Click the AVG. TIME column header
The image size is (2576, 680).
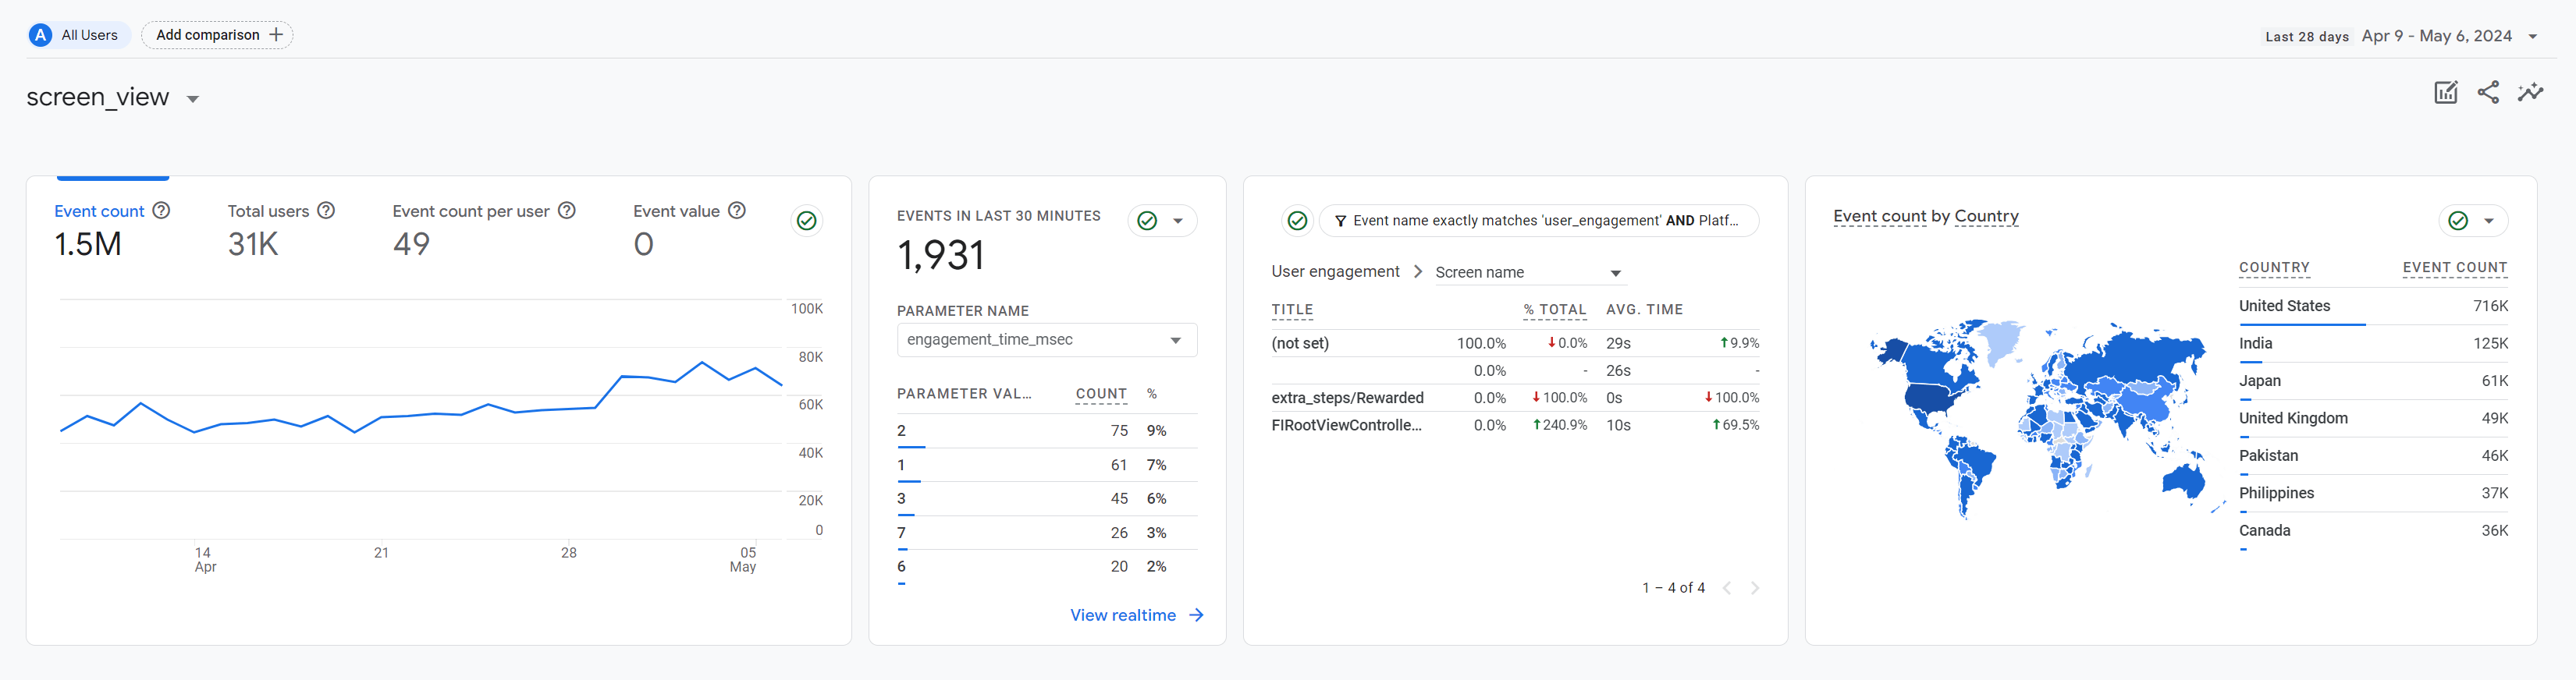tap(1644, 310)
